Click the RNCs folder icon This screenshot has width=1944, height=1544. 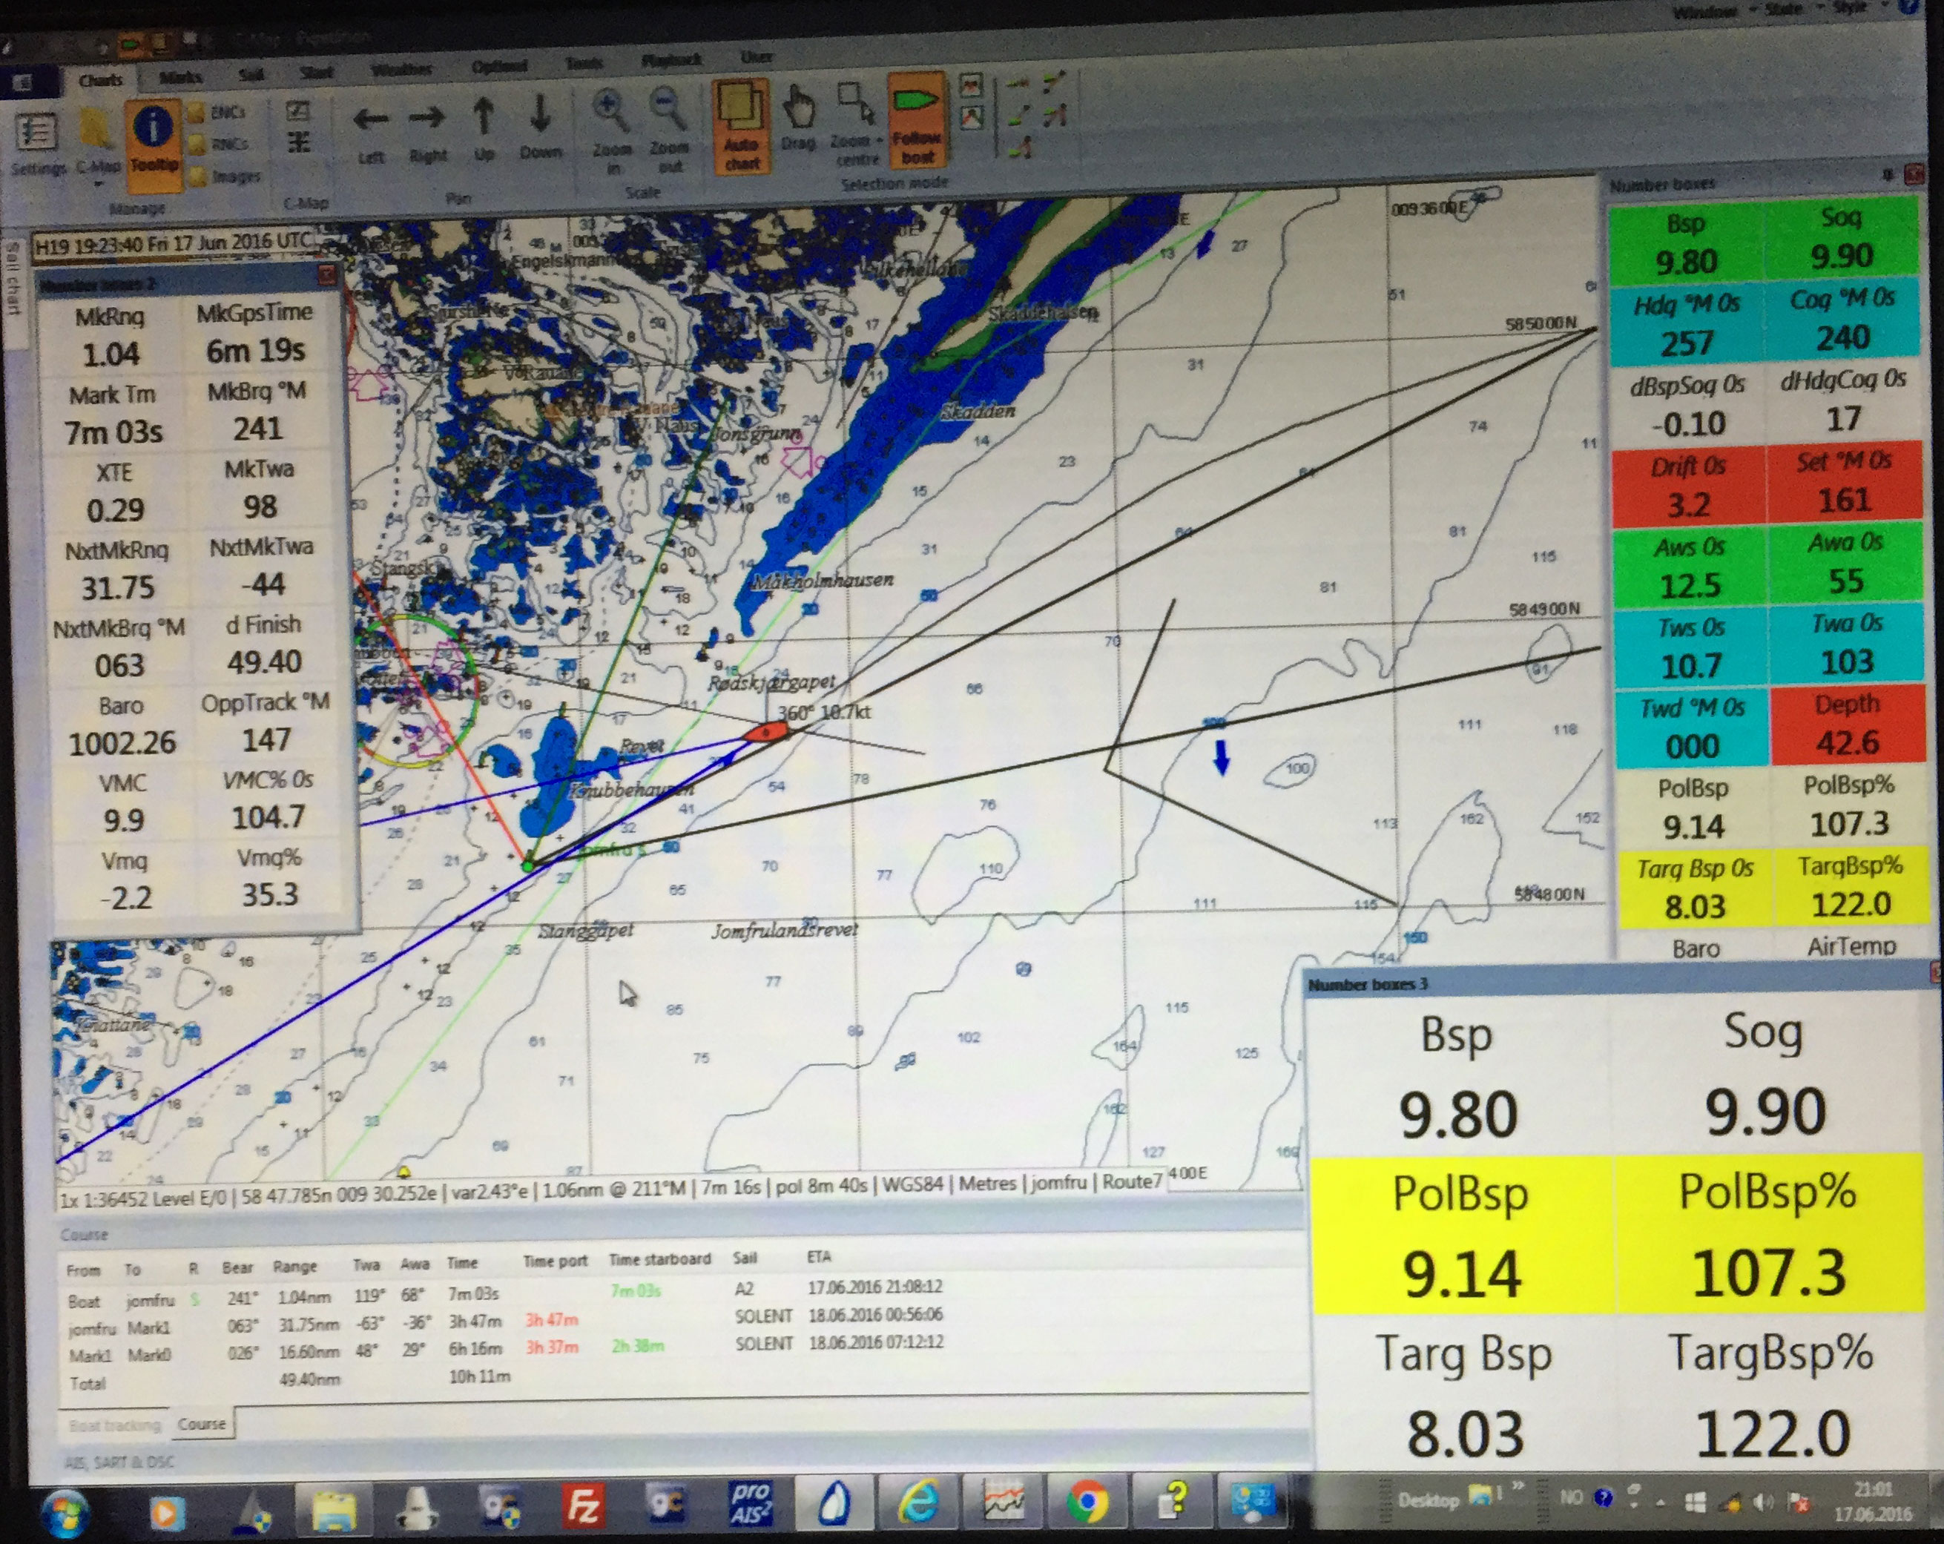coord(197,144)
